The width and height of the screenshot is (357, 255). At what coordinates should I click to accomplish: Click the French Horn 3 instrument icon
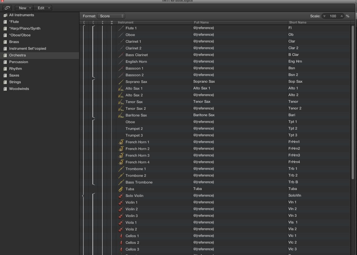121,155
